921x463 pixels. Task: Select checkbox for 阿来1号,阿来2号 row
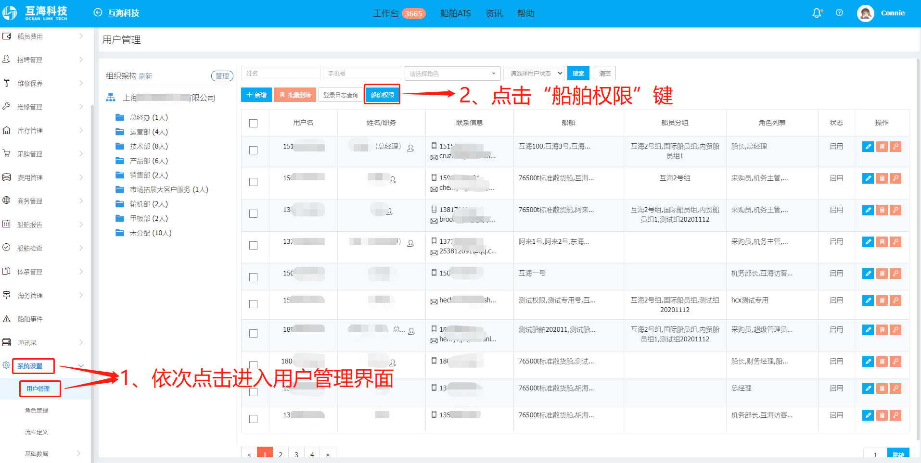253,245
